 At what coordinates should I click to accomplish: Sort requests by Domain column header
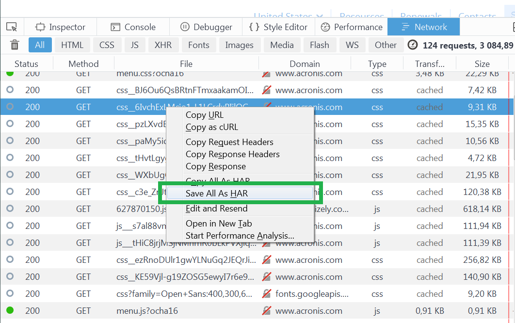(305, 64)
